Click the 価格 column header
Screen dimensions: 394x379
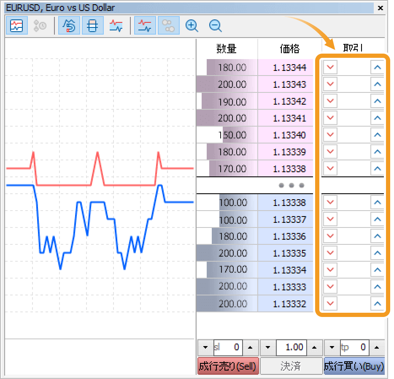pos(290,48)
